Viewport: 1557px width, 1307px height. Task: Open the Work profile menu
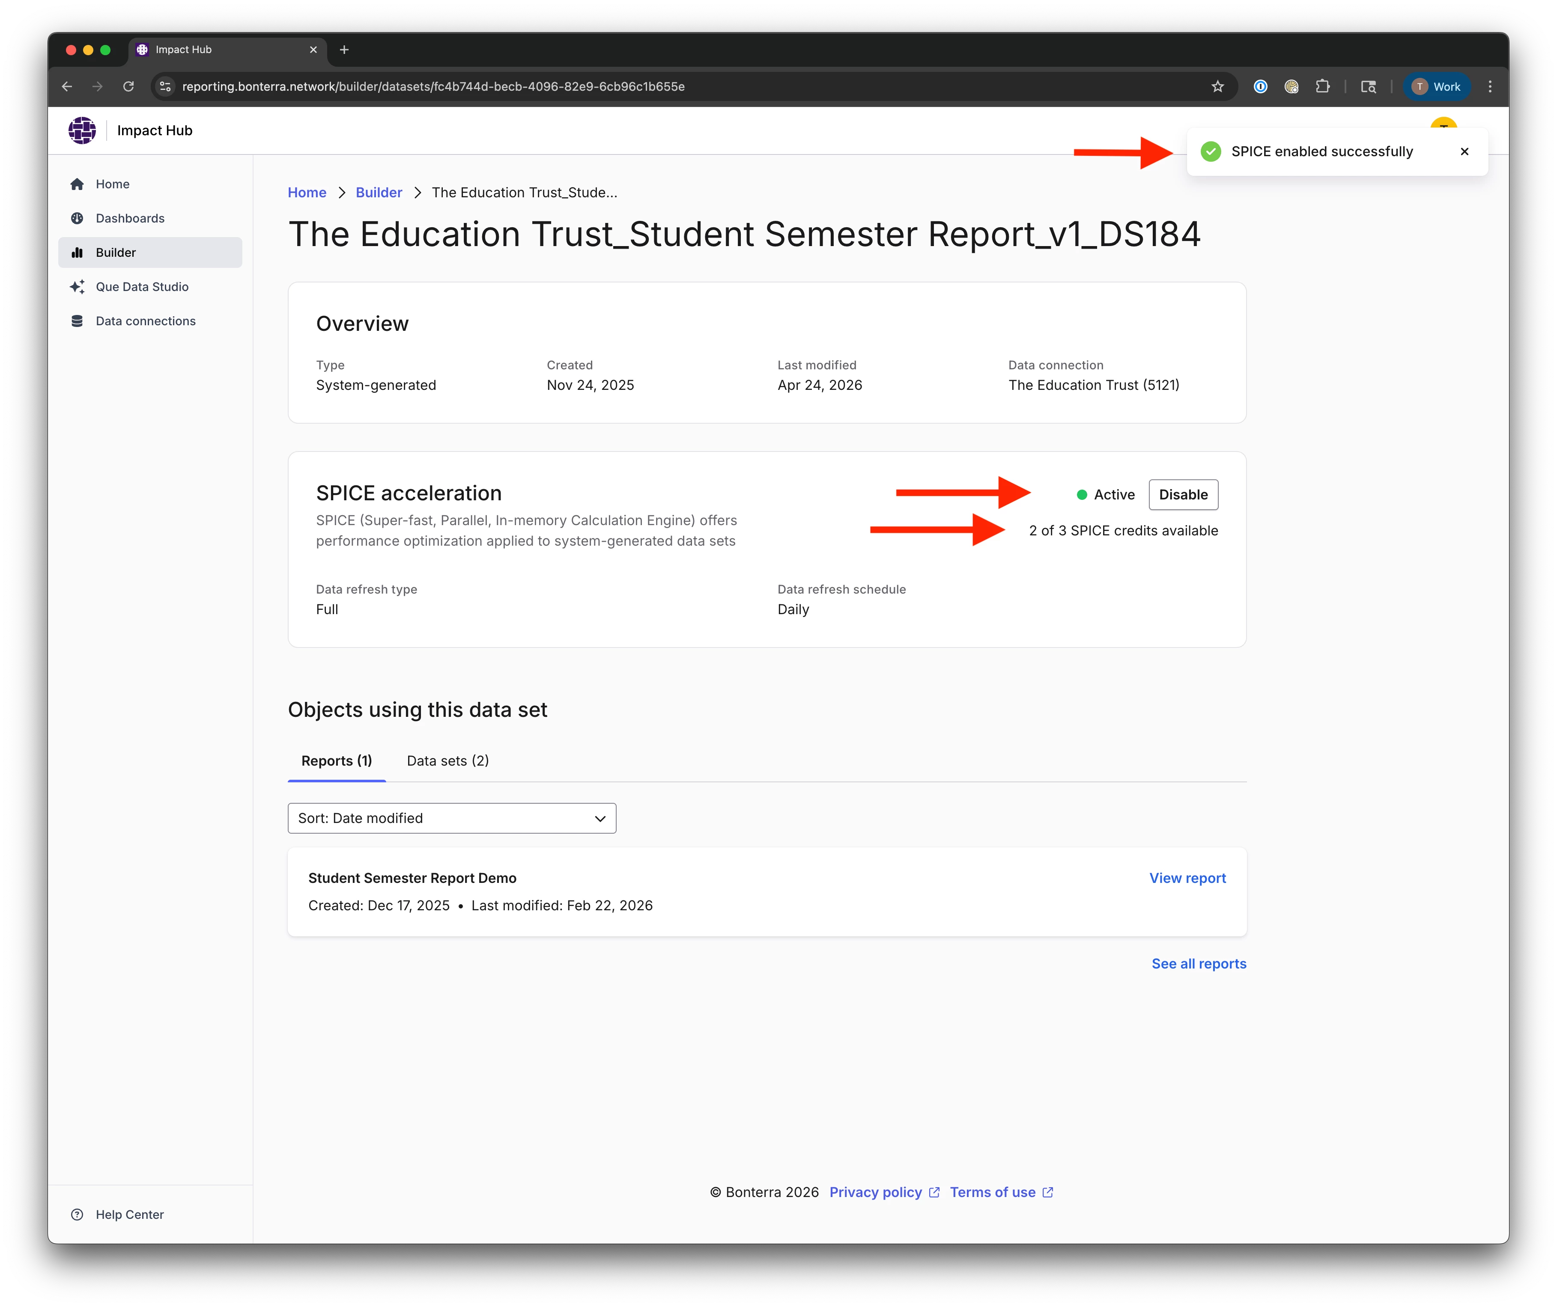[x=1436, y=87]
